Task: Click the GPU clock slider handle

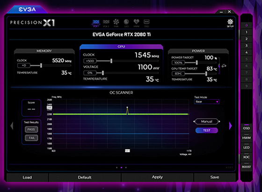Action: pos(111,61)
